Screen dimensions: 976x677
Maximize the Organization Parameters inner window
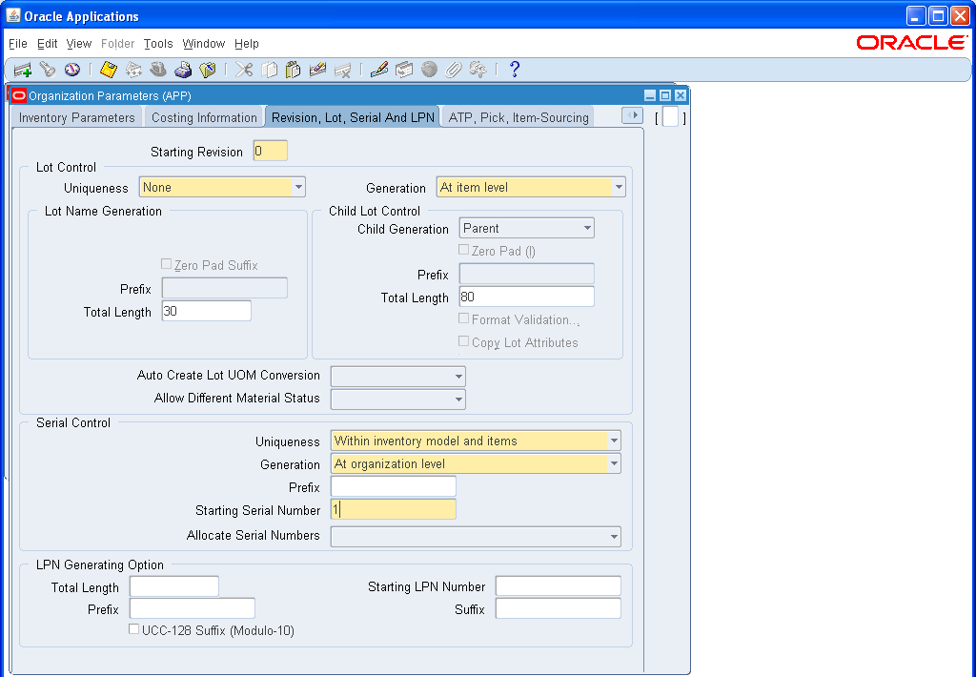[x=664, y=95]
